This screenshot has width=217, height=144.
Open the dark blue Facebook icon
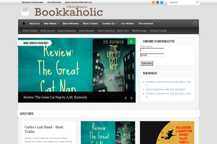(x=157, y=3)
